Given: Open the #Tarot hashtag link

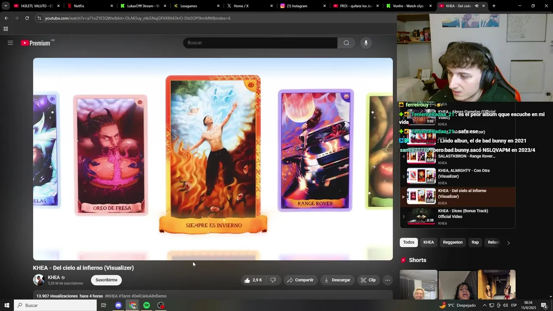Looking at the screenshot, I should pos(124,296).
